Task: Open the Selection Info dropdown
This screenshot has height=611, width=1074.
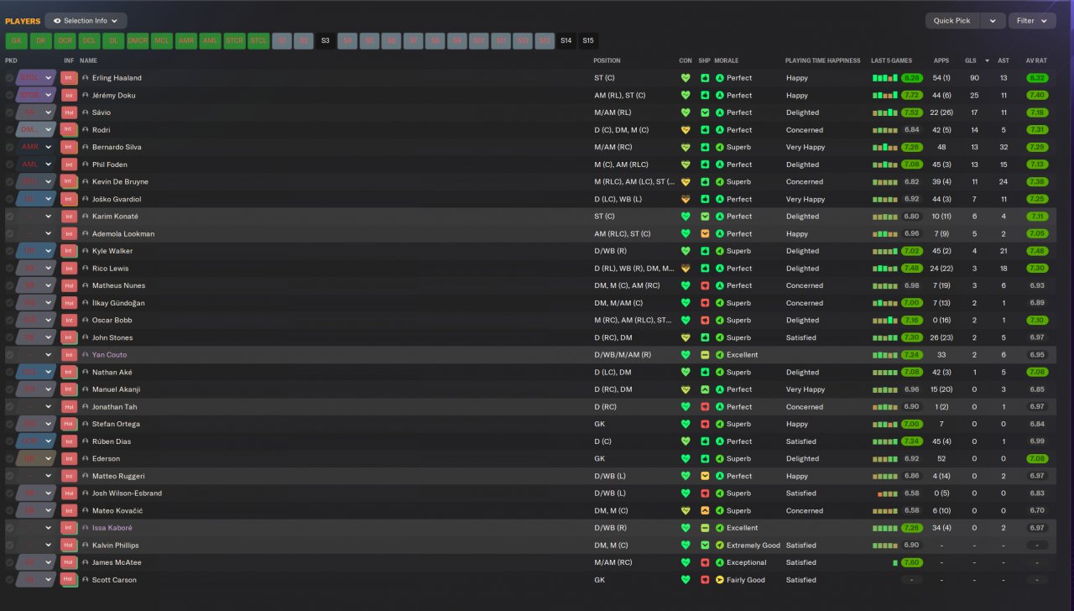Action: pos(86,21)
